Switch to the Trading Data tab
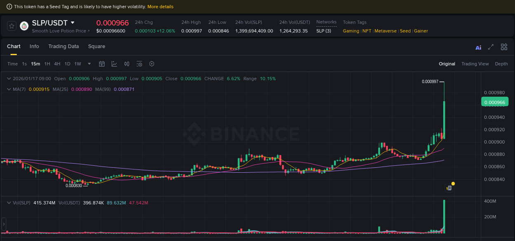The image size is (515, 241). point(63,46)
